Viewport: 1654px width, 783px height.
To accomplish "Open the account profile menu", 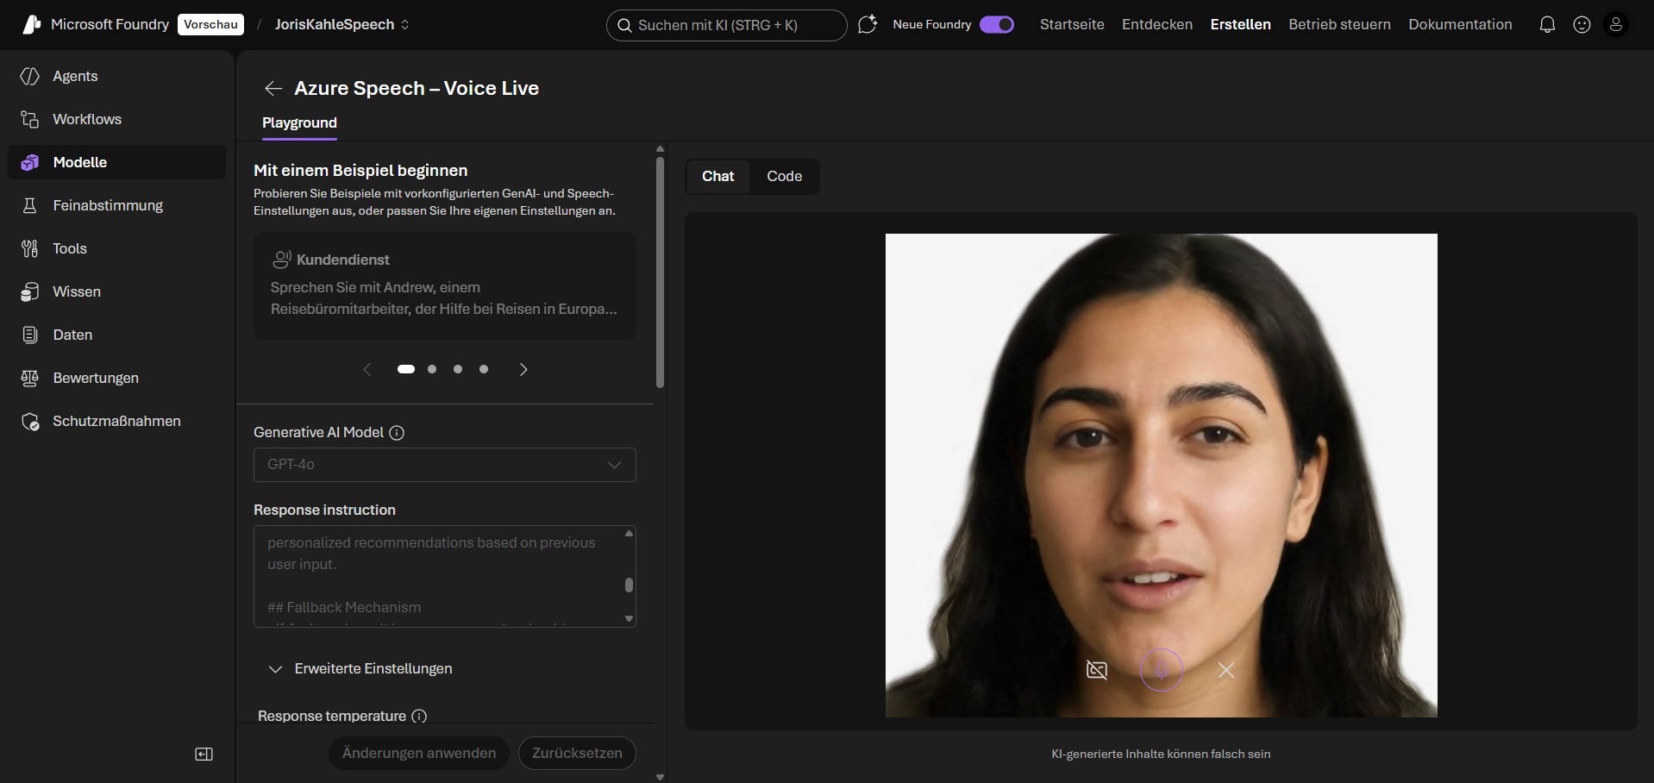I will pyautogui.click(x=1617, y=24).
